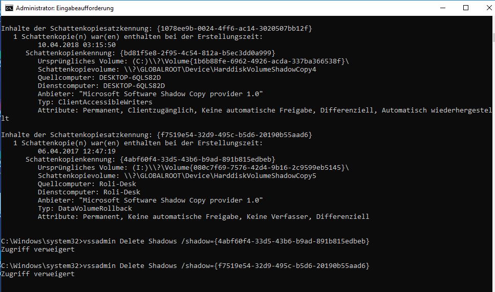The height and width of the screenshot is (292, 495).
Task: Click the Schattenkopienkennung {bd81f5e8...} line
Action: coord(150,53)
